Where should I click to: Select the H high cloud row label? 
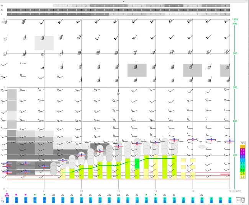(2, 6)
